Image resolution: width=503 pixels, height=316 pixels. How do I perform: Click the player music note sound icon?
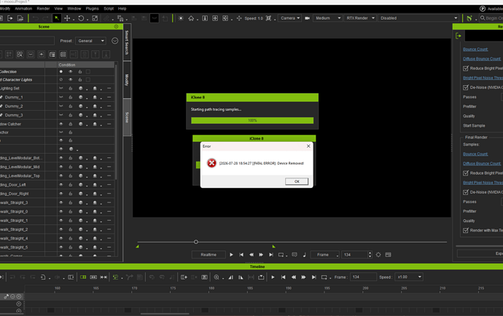pyautogui.click(x=305, y=255)
